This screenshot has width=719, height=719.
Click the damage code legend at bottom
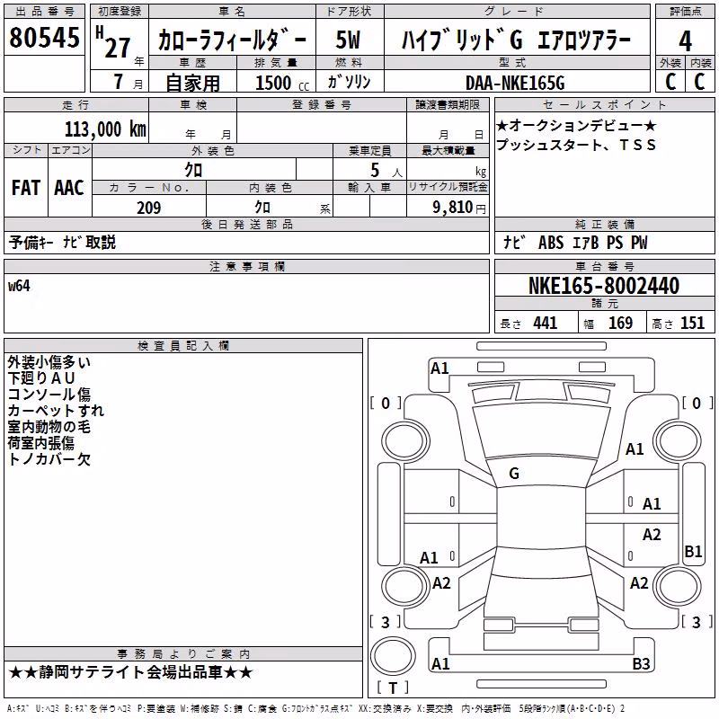click(316, 708)
